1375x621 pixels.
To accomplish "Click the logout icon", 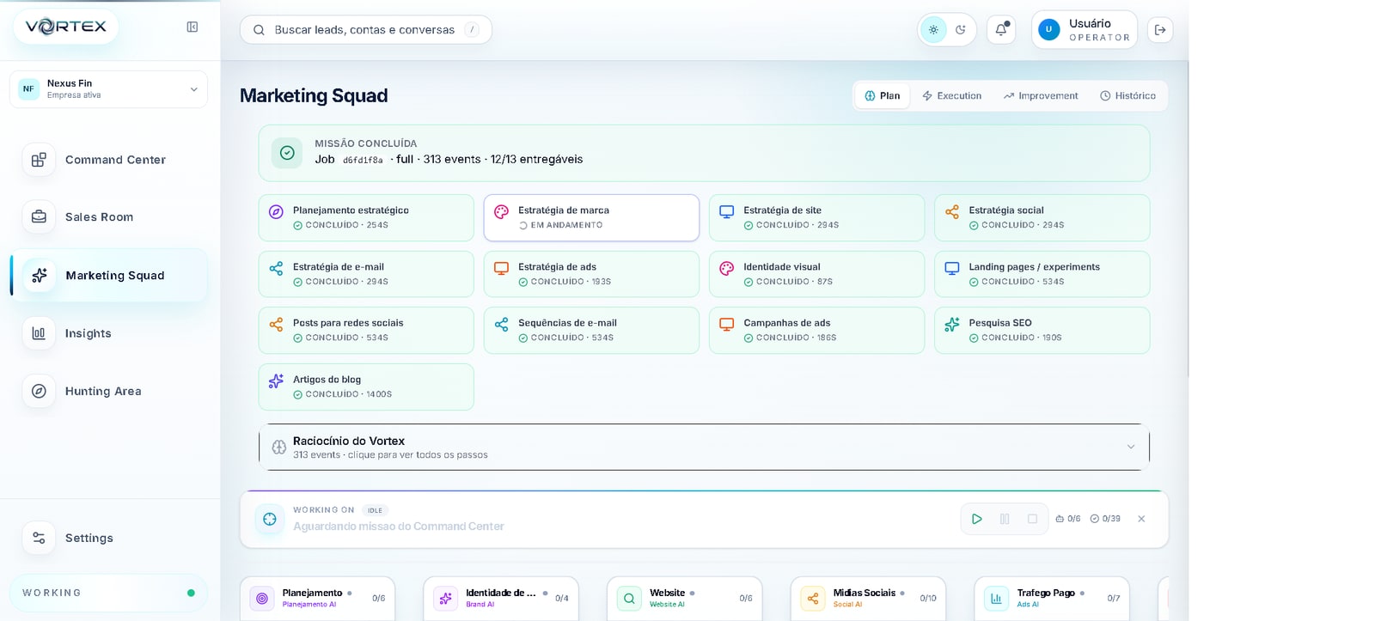I will click(x=1160, y=30).
